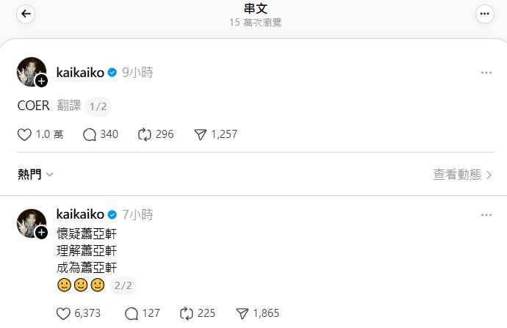The height and width of the screenshot is (328, 507).
Task: Open comments on the second post
Action: 132,313
